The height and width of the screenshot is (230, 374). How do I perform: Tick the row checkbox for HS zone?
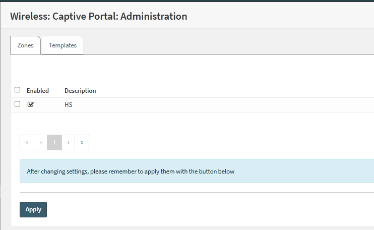tap(18, 104)
